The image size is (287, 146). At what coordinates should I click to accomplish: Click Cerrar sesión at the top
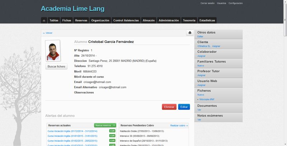coord(207,3)
